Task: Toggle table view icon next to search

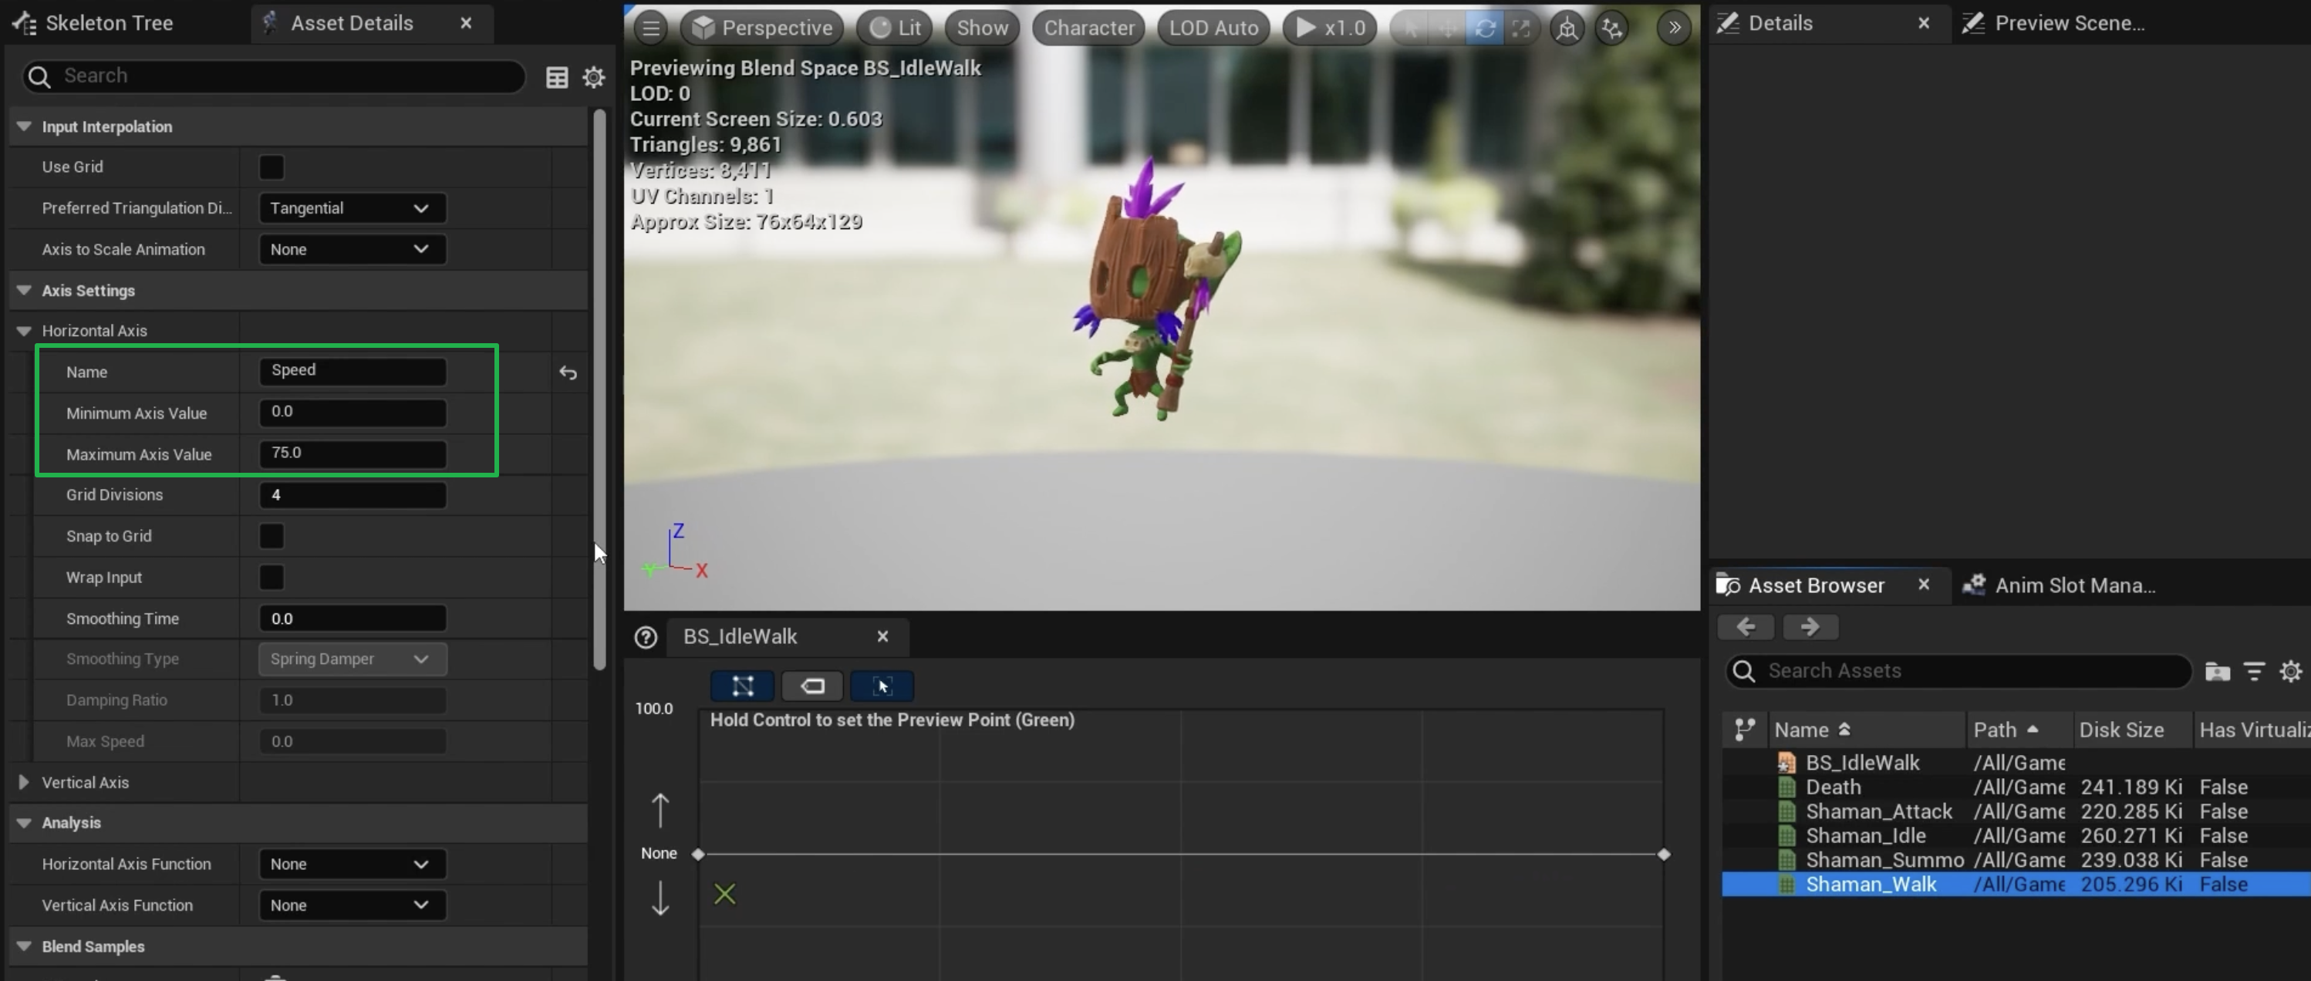Action: (x=557, y=77)
